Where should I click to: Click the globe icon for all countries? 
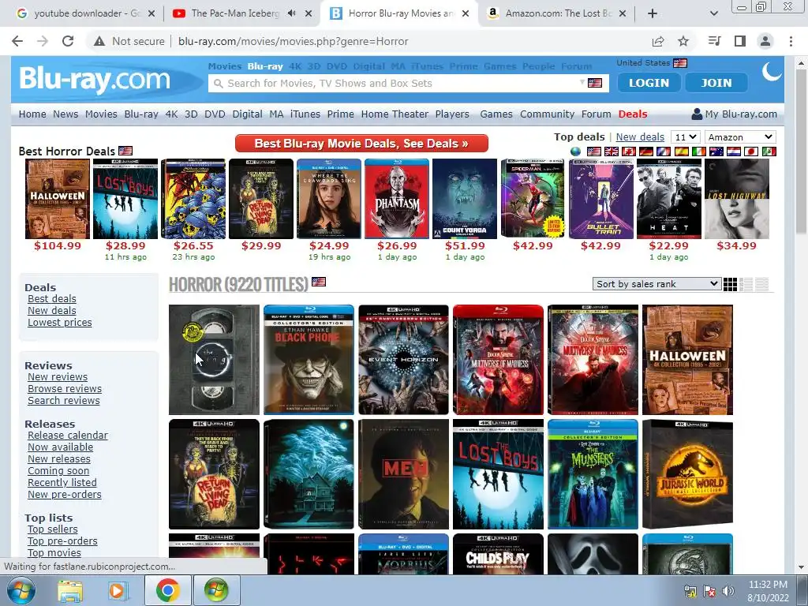pos(575,151)
